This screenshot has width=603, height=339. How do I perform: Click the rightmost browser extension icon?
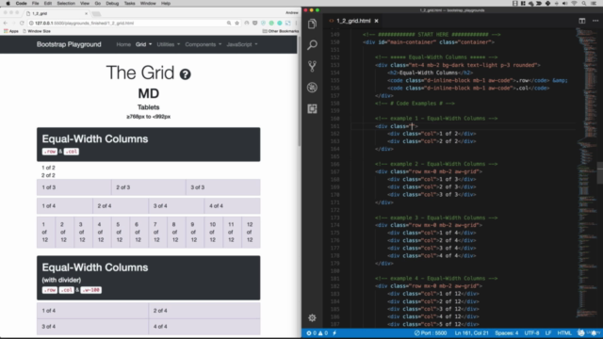288,23
